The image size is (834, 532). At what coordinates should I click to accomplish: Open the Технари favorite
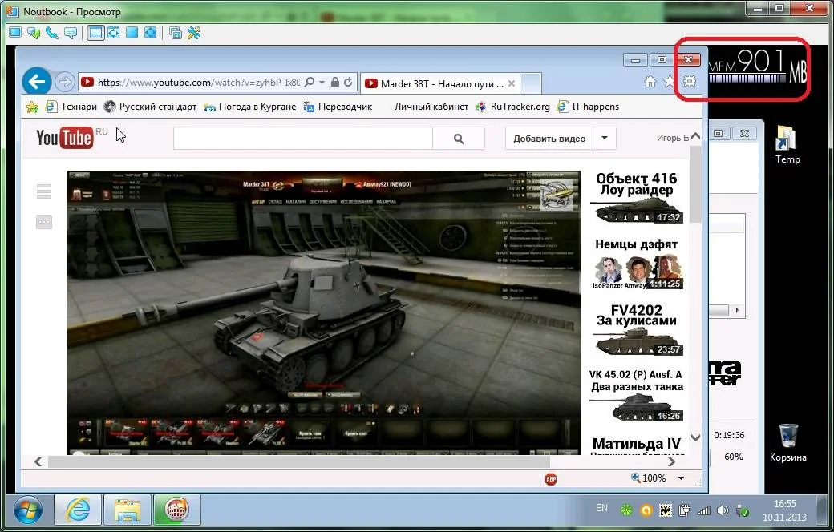click(71, 107)
